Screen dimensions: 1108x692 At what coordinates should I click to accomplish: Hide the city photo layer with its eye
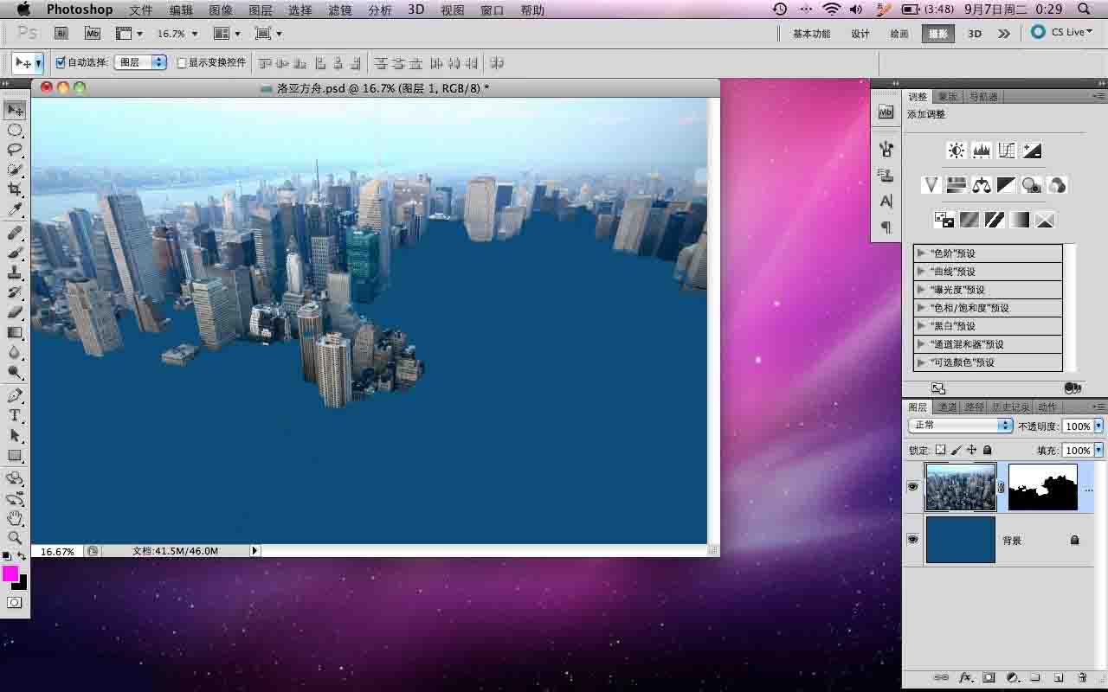point(912,487)
